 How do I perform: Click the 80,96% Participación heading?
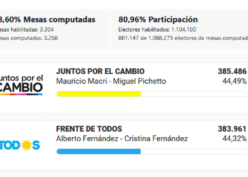(158, 19)
